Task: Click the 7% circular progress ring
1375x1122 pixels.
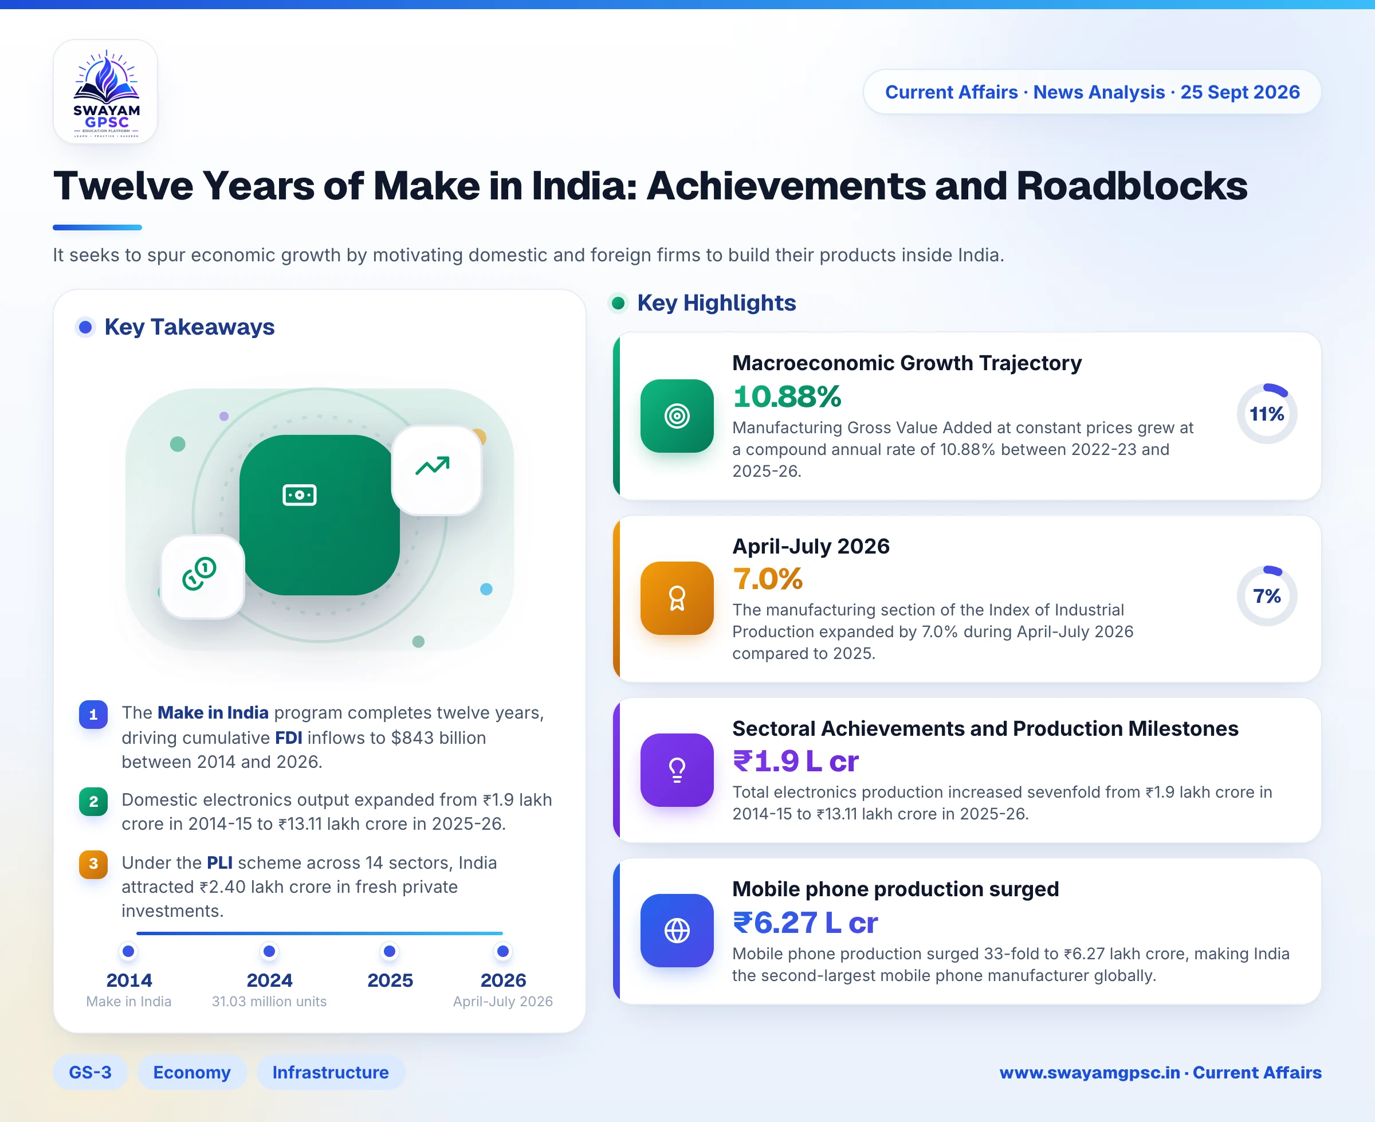Action: pos(1267,596)
